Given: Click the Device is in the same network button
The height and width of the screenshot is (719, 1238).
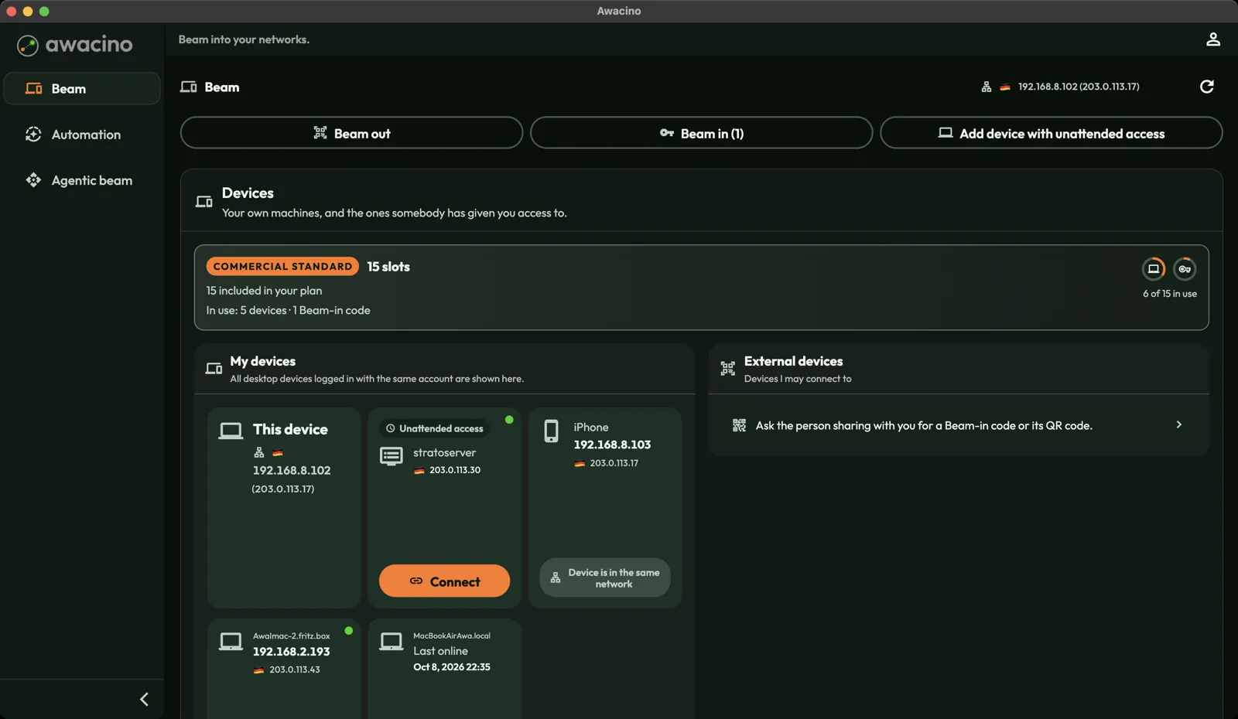Looking at the screenshot, I should [x=604, y=578].
